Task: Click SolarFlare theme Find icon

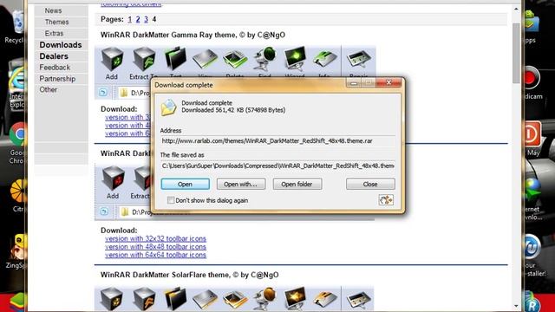Action: (264, 299)
